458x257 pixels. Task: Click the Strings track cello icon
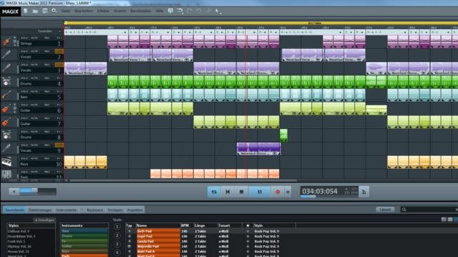[6, 41]
